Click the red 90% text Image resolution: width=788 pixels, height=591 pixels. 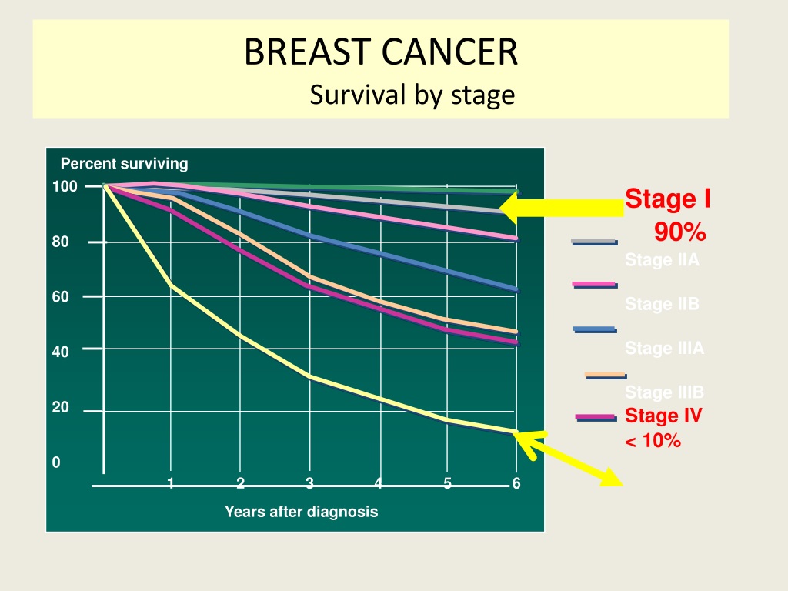click(x=680, y=232)
